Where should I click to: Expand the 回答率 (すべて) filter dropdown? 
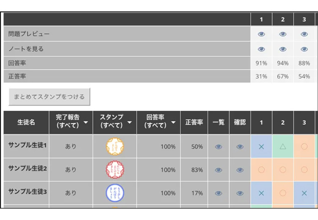[173, 122]
